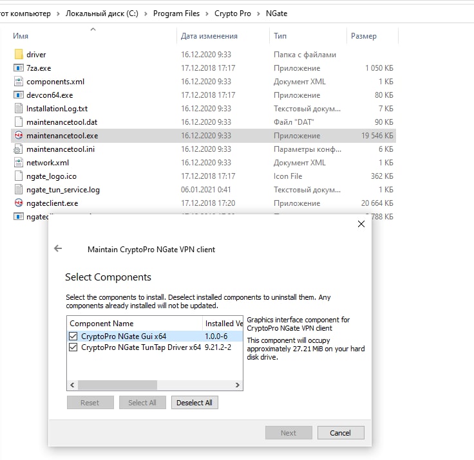Image resolution: width=474 pixels, height=460 pixels.
Task: Click version 9.21.2-2 cell
Action: (218, 347)
